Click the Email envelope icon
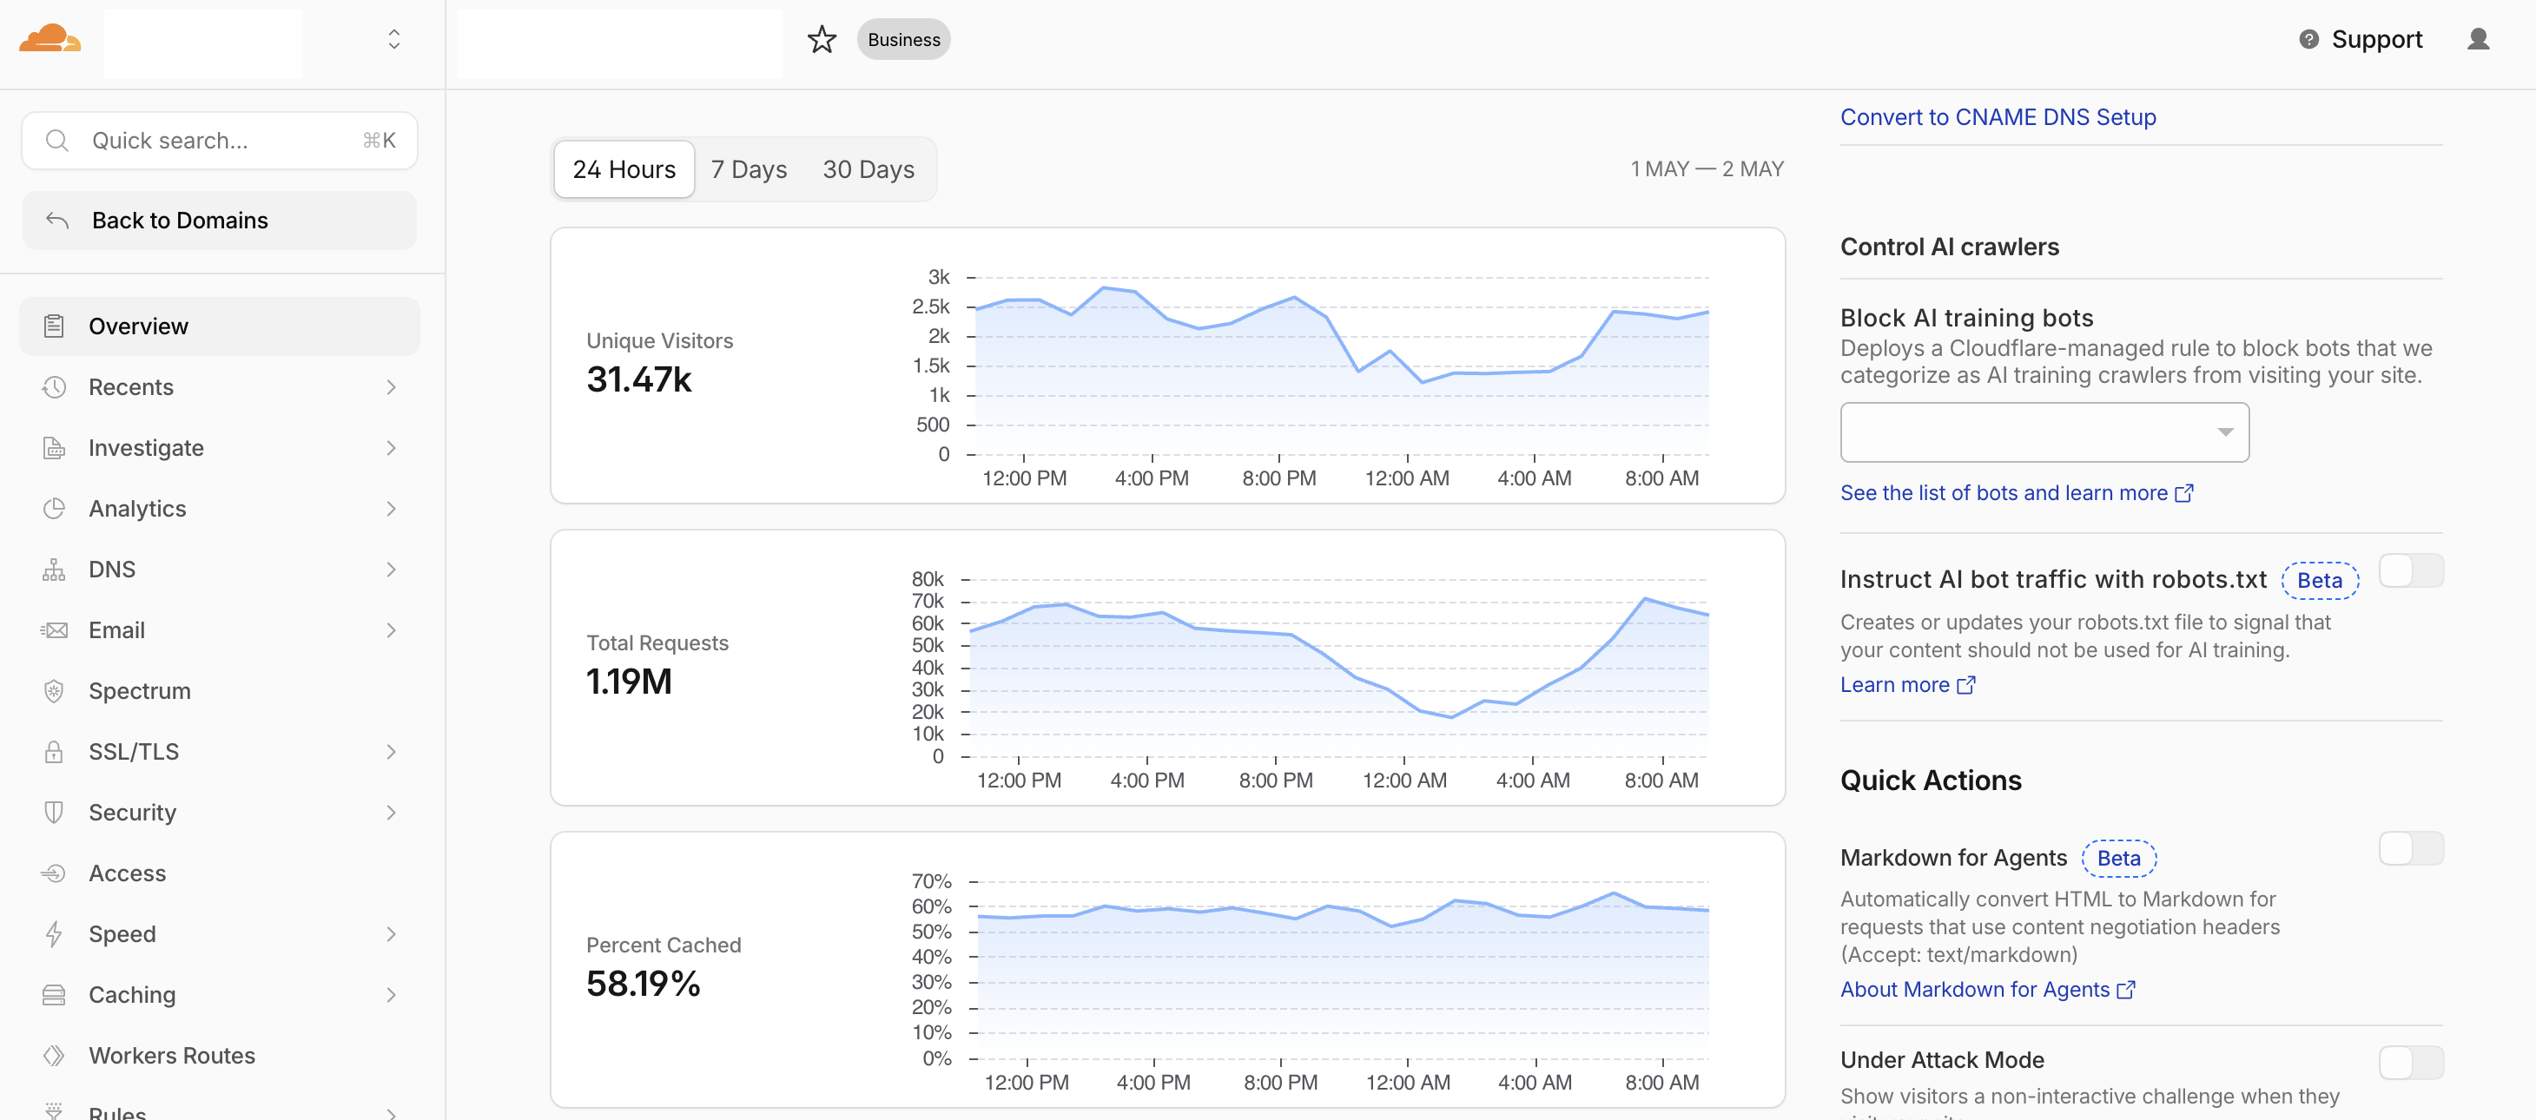The width and height of the screenshot is (2536, 1120). click(x=54, y=631)
